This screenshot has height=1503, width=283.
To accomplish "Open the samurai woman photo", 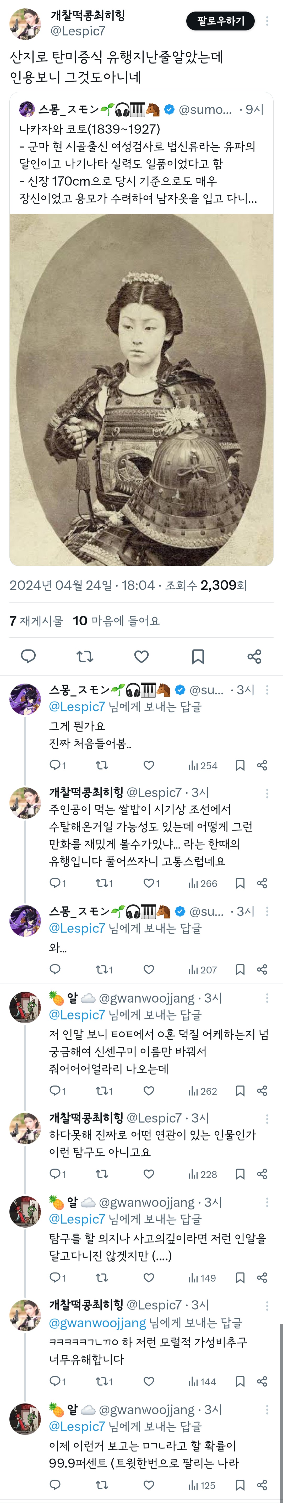I will (141, 390).
